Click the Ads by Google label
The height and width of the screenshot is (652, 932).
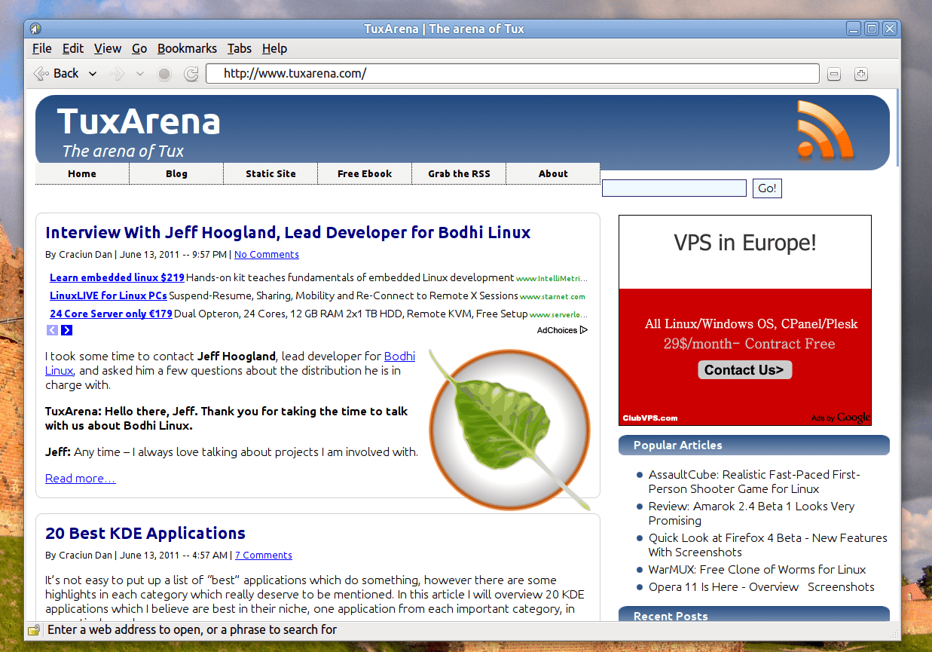point(841,418)
